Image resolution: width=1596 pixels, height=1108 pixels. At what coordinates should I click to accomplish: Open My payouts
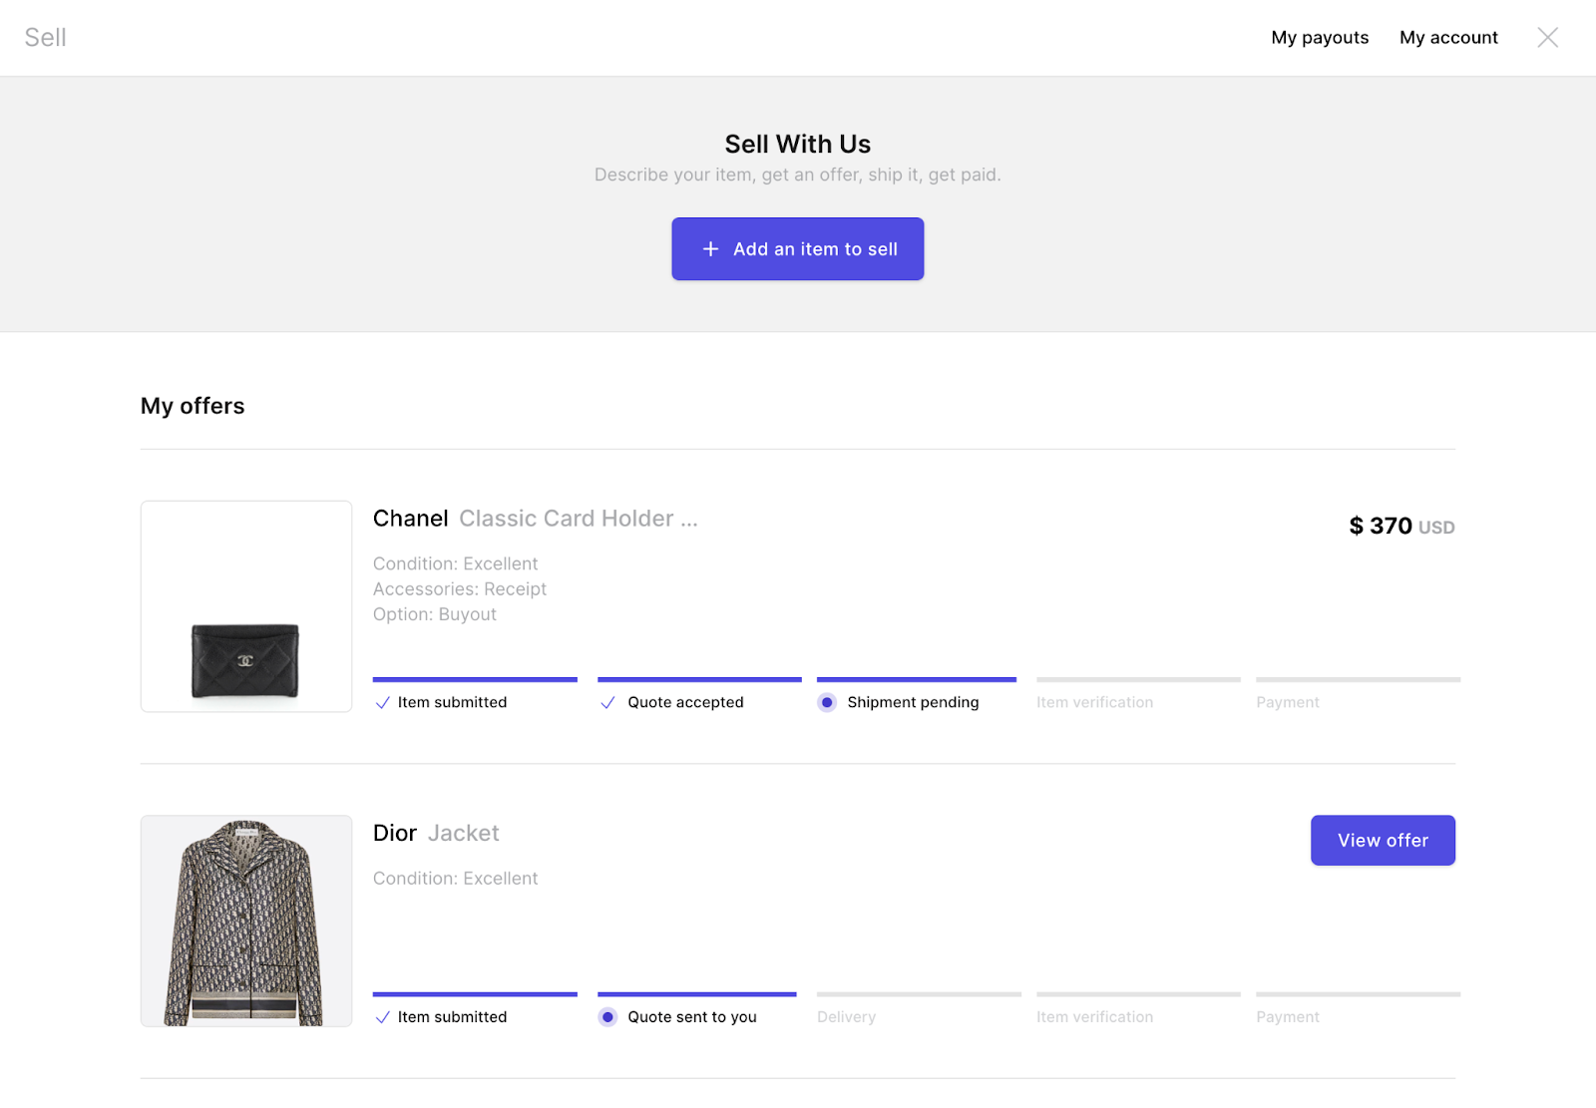(1320, 38)
